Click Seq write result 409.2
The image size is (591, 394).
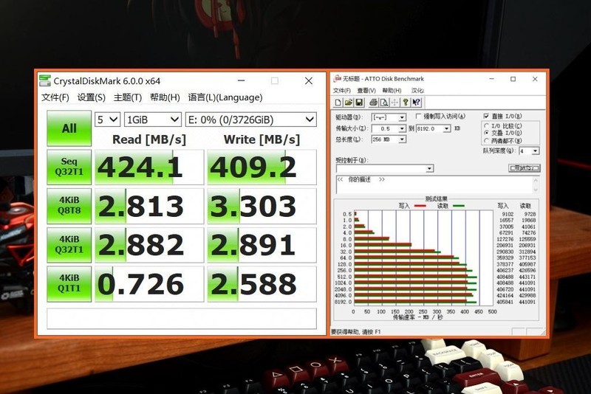tap(262, 167)
